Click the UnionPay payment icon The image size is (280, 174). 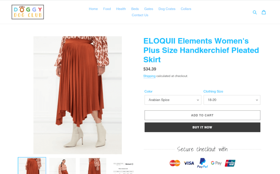[230, 163]
